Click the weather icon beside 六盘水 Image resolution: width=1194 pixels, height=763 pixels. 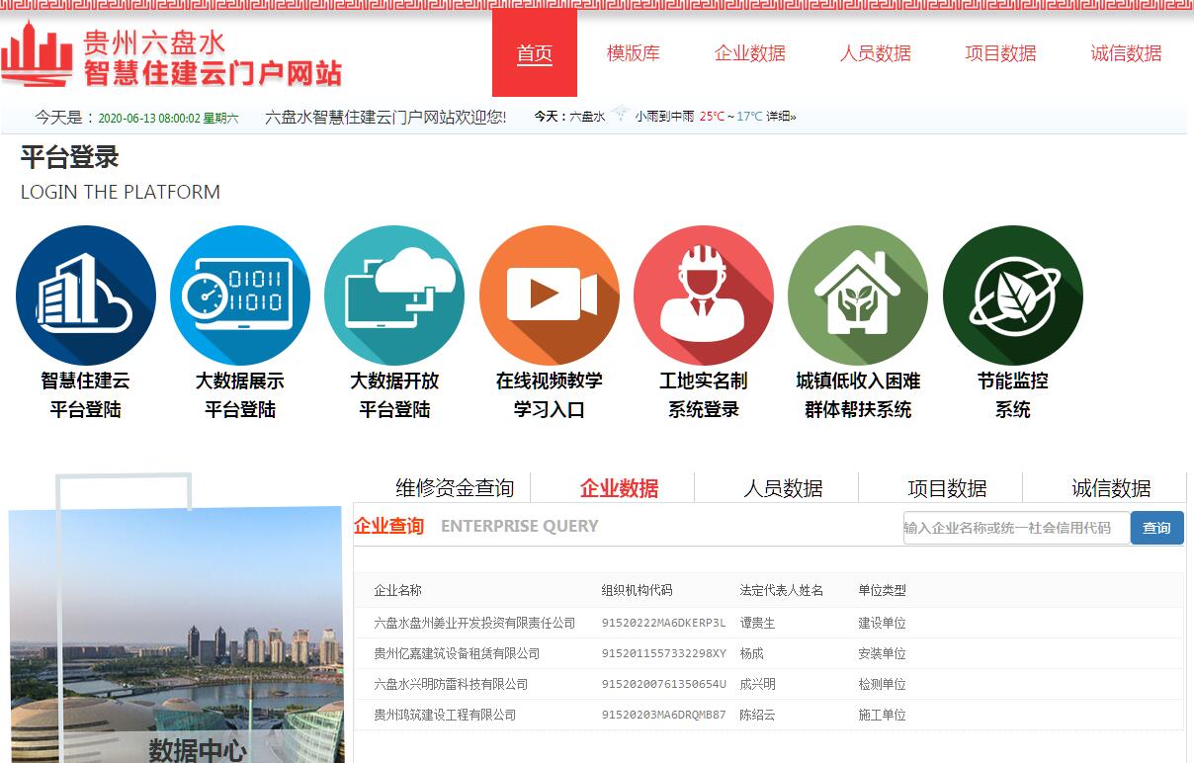point(621,116)
